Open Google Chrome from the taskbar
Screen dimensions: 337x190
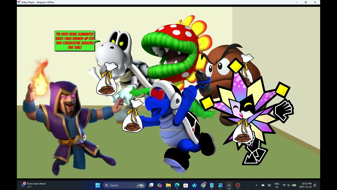[203, 185]
